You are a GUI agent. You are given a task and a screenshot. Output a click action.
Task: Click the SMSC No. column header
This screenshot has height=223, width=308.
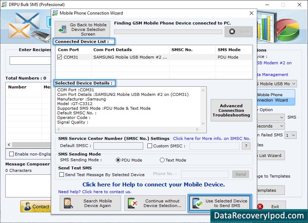point(192,50)
